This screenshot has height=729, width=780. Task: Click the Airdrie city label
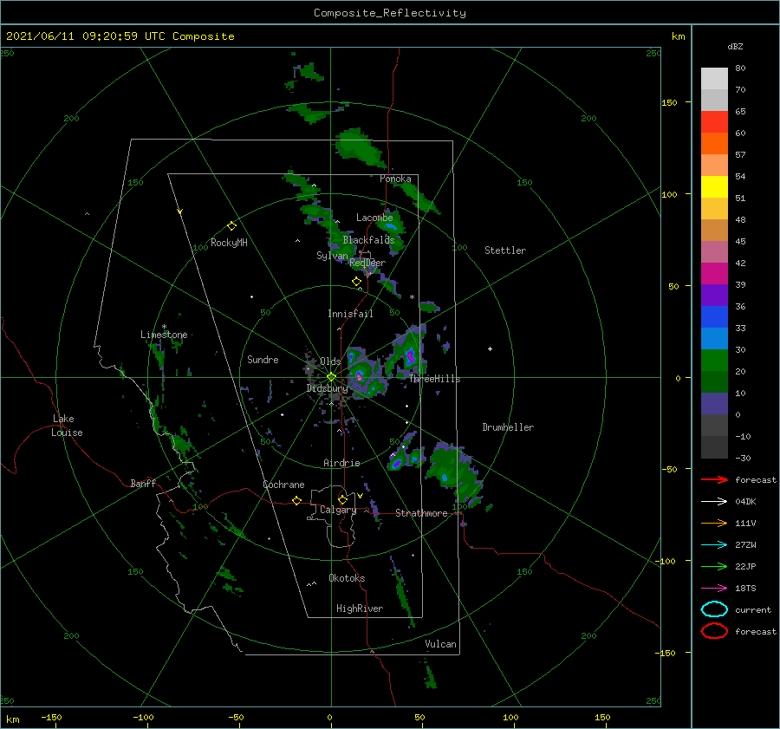tap(341, 463)
